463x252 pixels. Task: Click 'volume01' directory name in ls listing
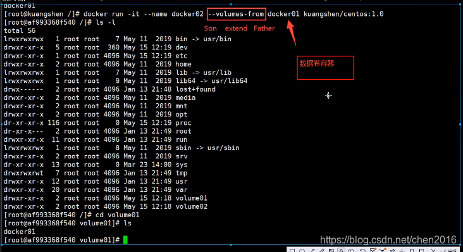coord(192,198)
